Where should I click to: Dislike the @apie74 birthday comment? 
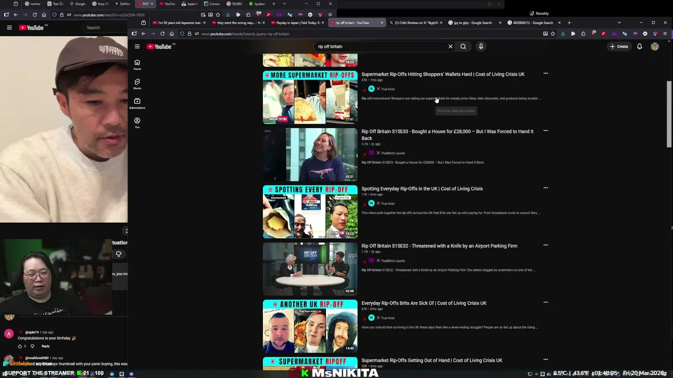point(32,346)
